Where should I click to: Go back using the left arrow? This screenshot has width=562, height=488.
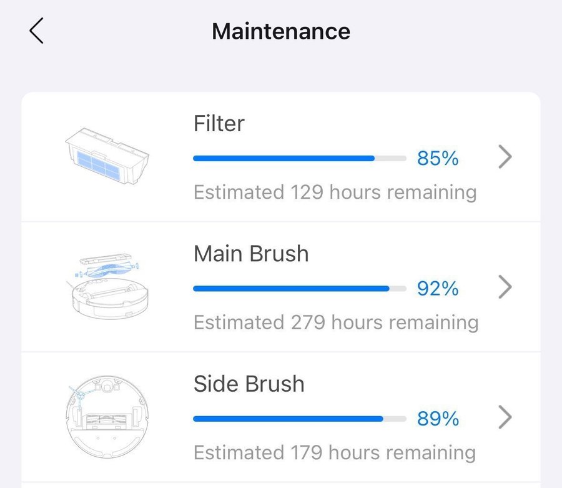click(37, 31)
